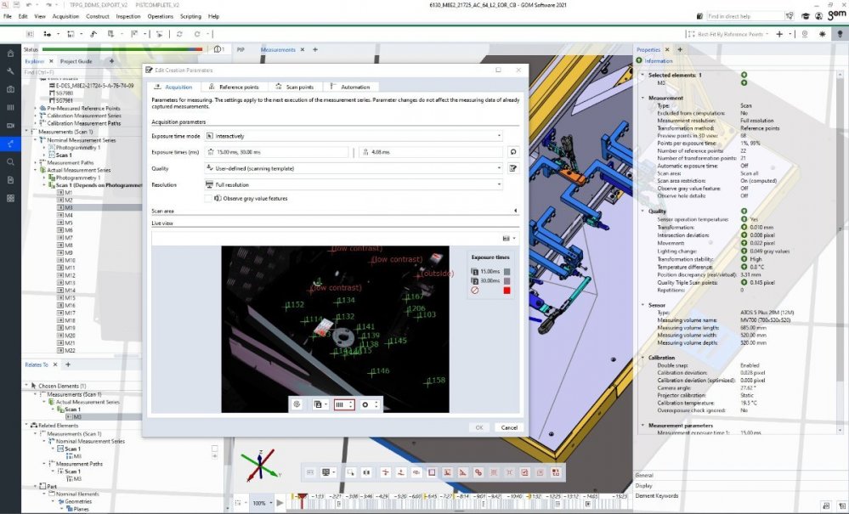Expand the Scan area section
This screenshot has height=514, width=849.
pos(515,211)
